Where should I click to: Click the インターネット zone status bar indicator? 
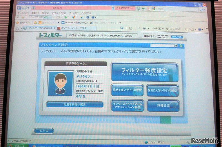click(155, 142)
